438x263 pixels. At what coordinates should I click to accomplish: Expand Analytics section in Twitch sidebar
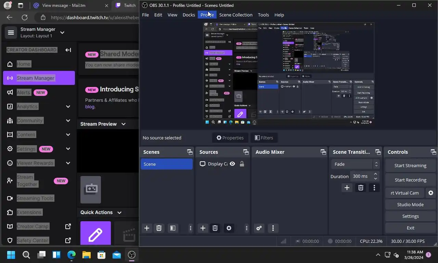point(68,107)
